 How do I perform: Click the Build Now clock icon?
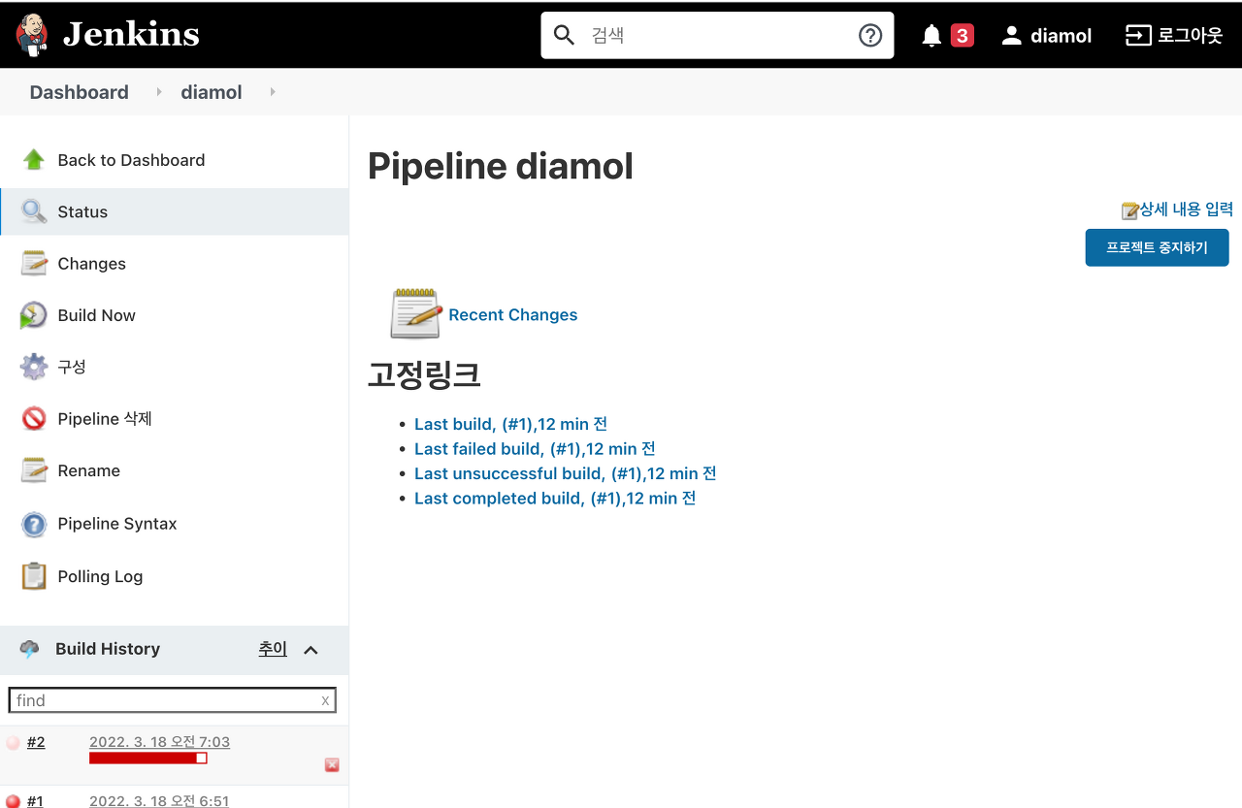point(33,315)
